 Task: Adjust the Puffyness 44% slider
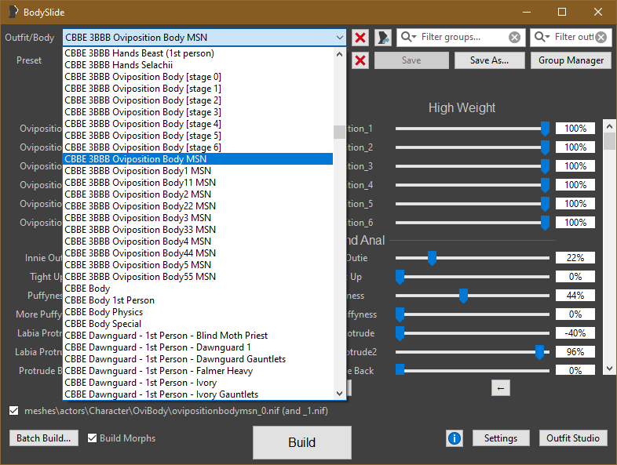click(464, 296)
